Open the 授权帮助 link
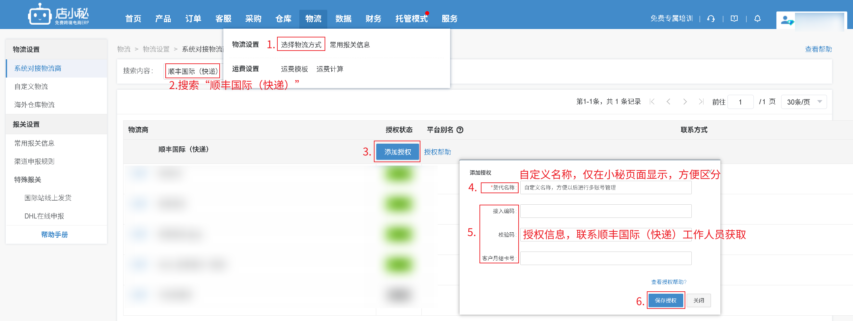The width and height of the screenshot is (853, 321). (437, 152)
